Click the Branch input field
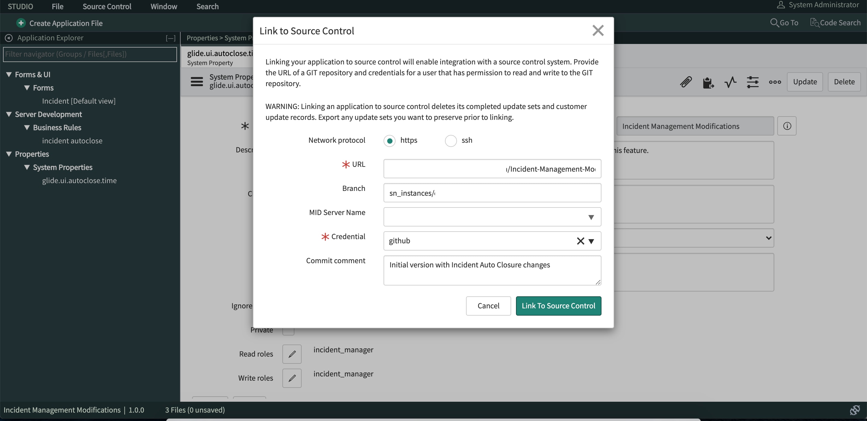This screenshot has height=421, width=867. point(492,193)
